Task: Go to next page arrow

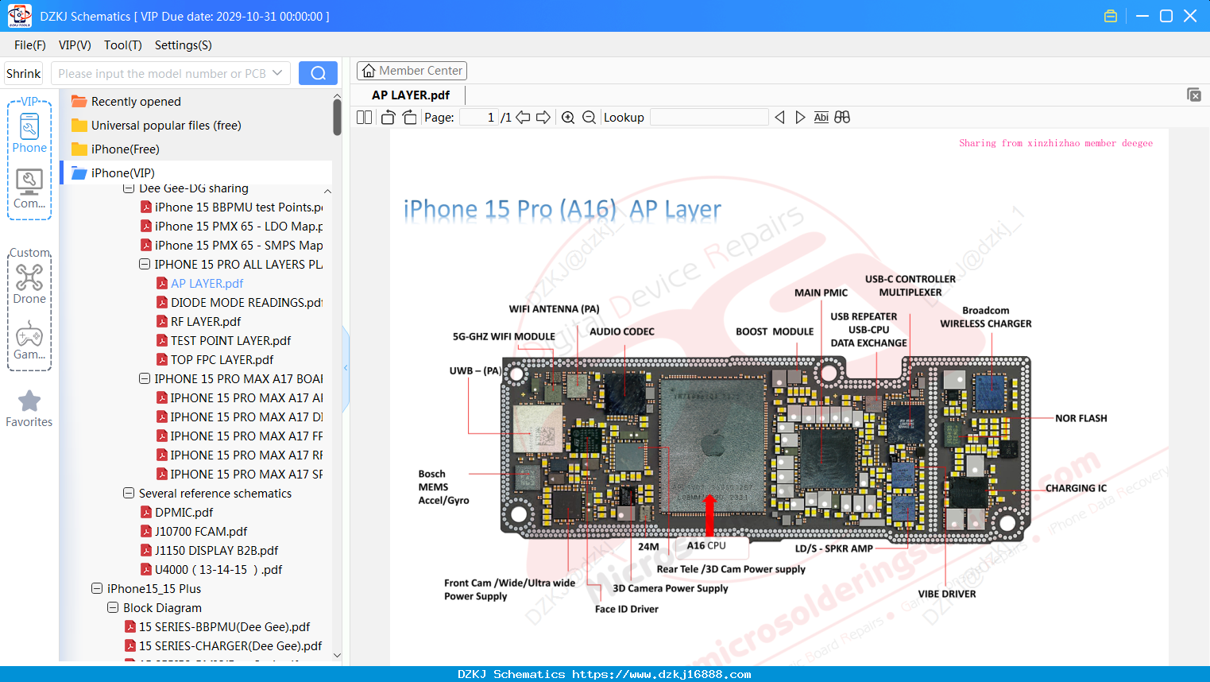Action: pyautogui.click(x=543, y=118)
